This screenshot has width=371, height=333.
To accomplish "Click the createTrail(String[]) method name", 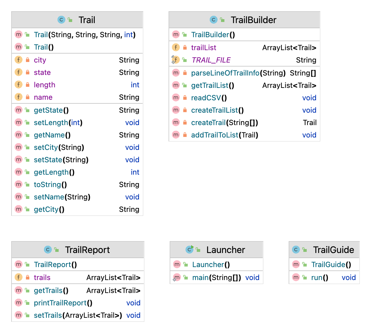I will (x=224, y=123).
